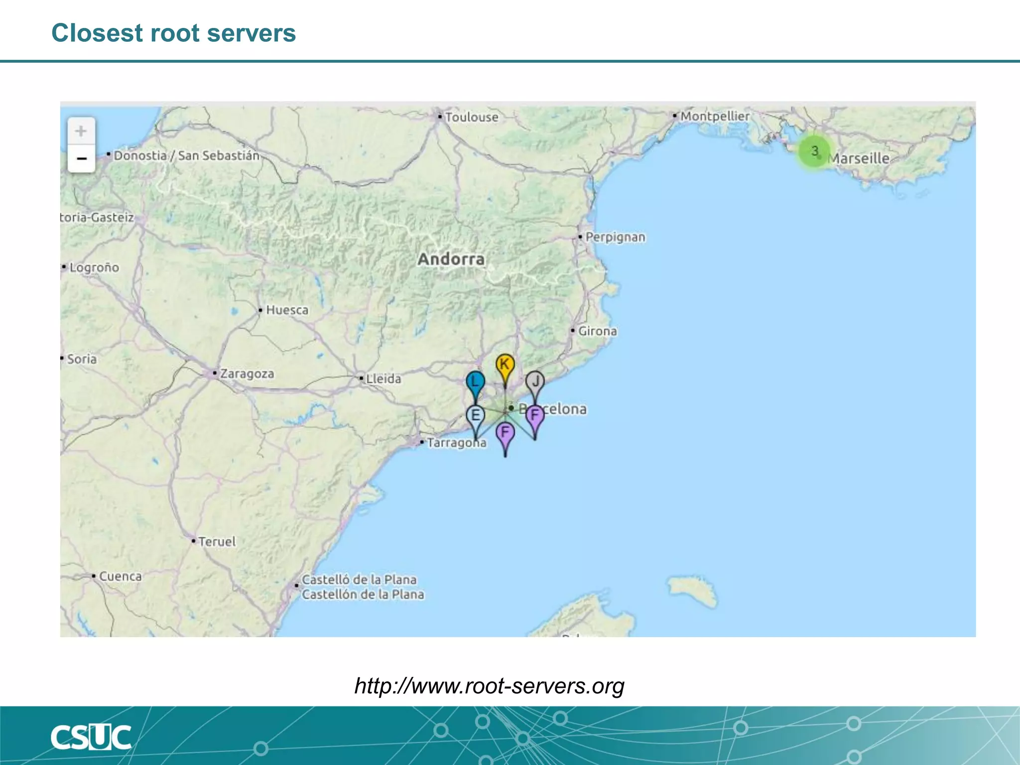Open the root-servers.org link

489,686
